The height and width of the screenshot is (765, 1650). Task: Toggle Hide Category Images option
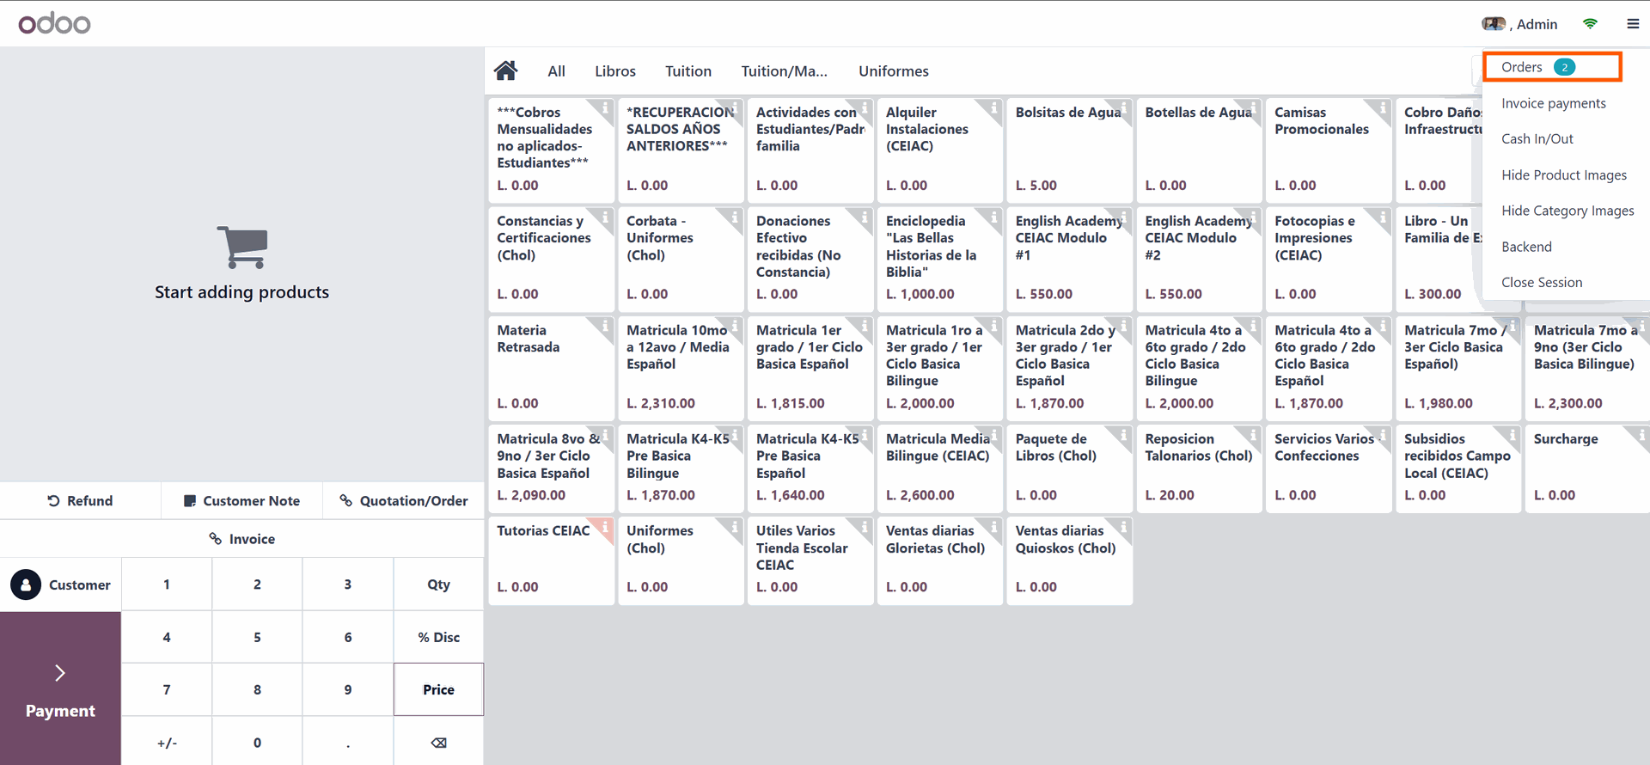pyautogui.click(x=1567, y=211)
